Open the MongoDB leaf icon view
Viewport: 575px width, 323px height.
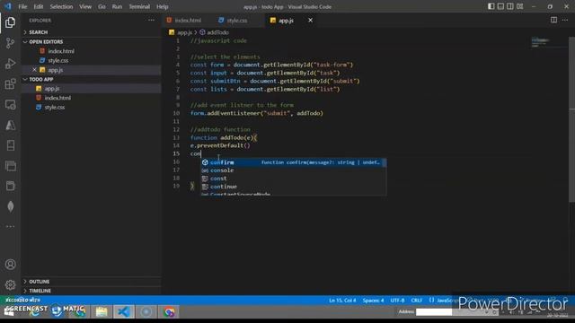(10, 206)
